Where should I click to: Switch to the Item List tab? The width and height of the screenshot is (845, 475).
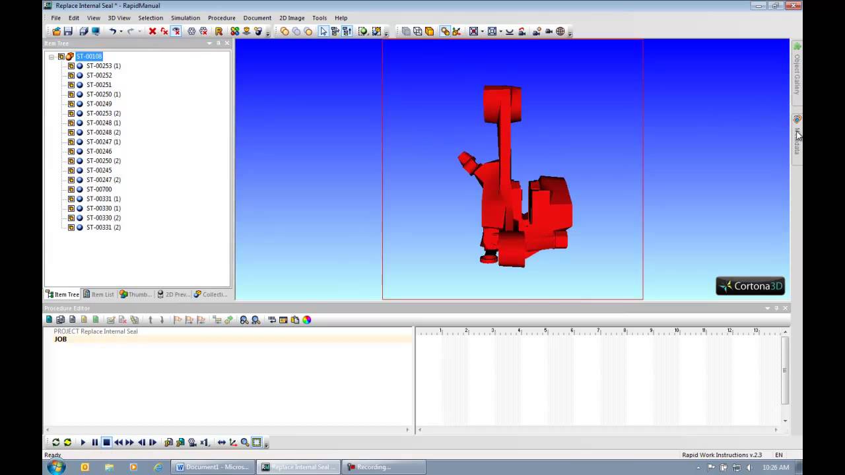(x=98, y=294)
